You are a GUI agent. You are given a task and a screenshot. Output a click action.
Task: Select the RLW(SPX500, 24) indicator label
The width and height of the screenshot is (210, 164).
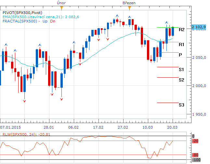26,134
